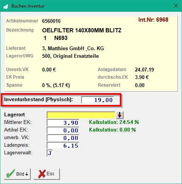Click the Artikel EK field
This screenshot has width=182, height=184.
point(63,130)
